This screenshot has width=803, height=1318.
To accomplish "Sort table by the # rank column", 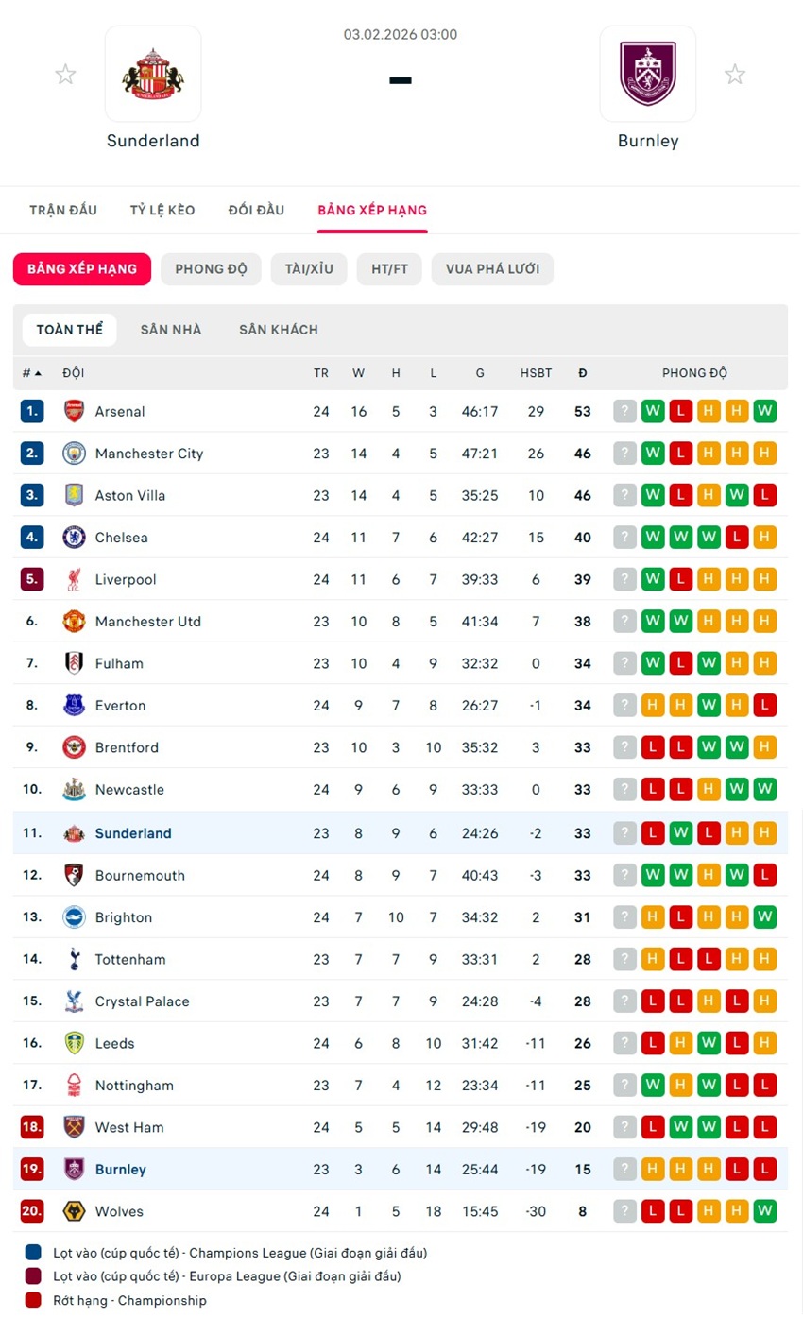I will 31,373.
